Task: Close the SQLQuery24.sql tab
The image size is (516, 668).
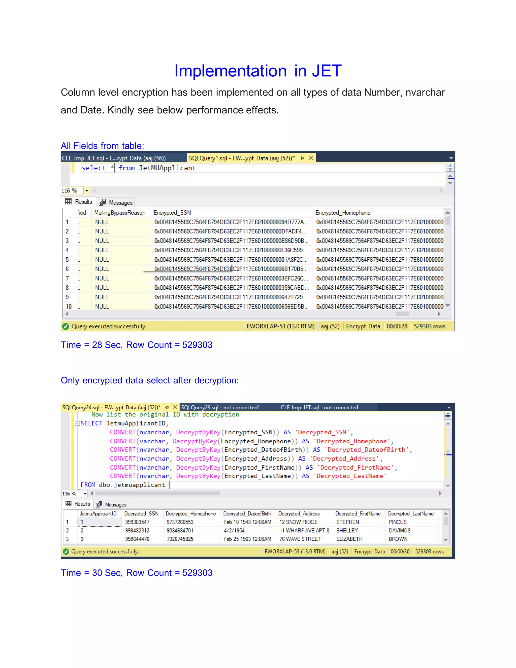Action: coord(175,407)
